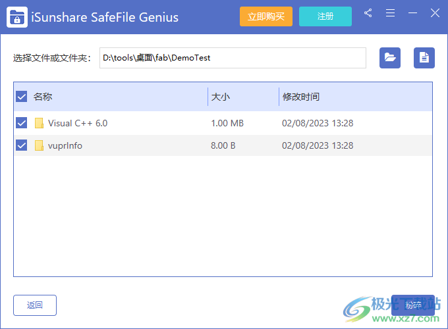Click the path field showing D:\tools\桌面\fab\DemoTest

pos(233,58)
